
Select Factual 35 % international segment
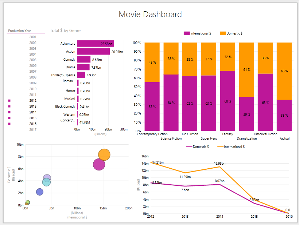[x=284, y=115]
